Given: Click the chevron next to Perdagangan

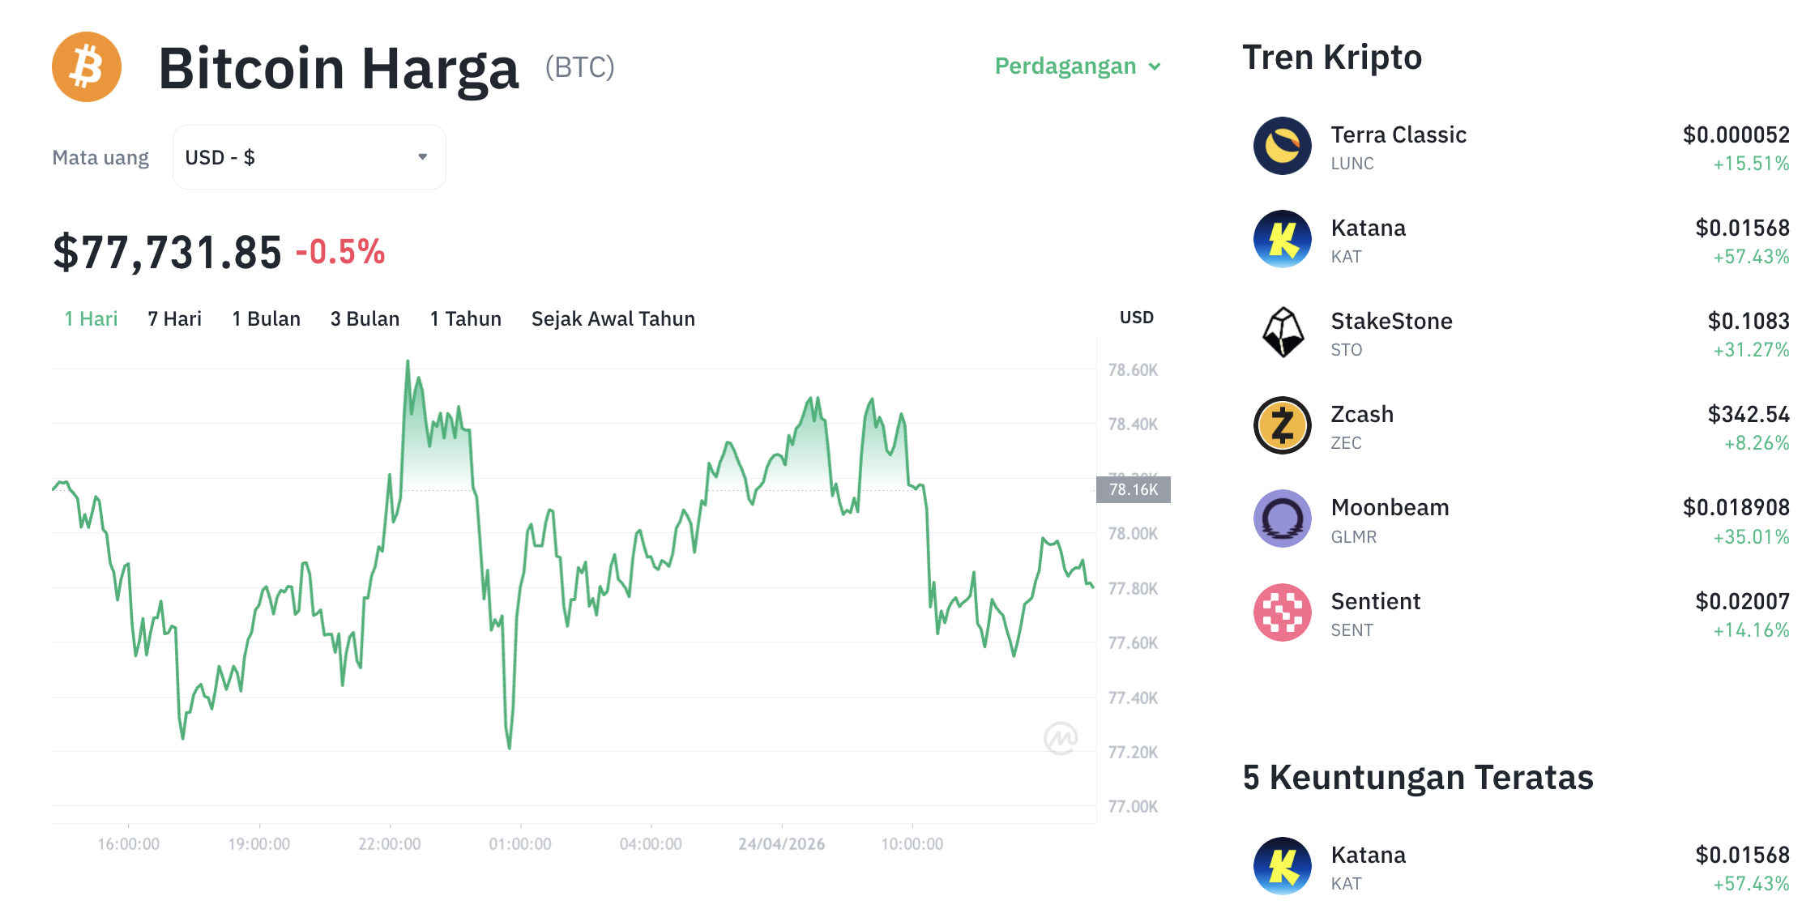Looking at the screenshot, I should point(1156,66).
